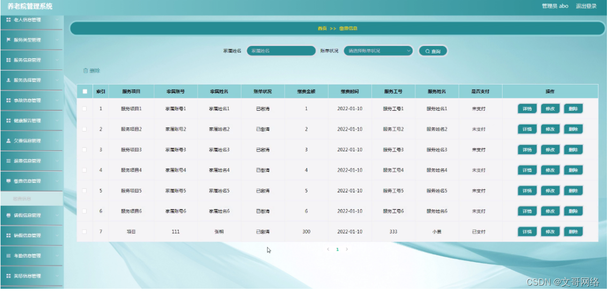Collapse 缴费信息管理 using its chevron

point(57,181)
